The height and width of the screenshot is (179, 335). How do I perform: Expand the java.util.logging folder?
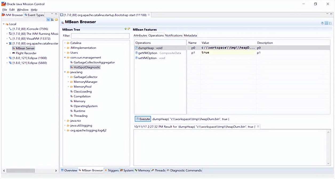pos(65,125)
